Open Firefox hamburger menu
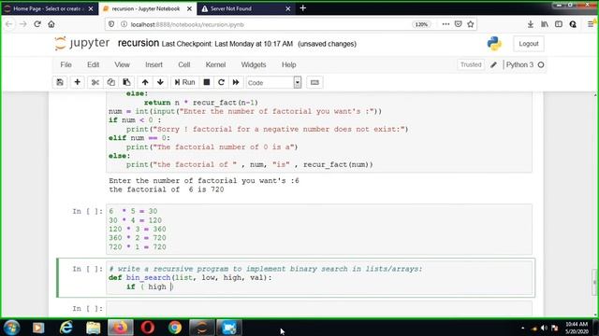The width and height of the screenshot is (599, 336). click(591, 24)
